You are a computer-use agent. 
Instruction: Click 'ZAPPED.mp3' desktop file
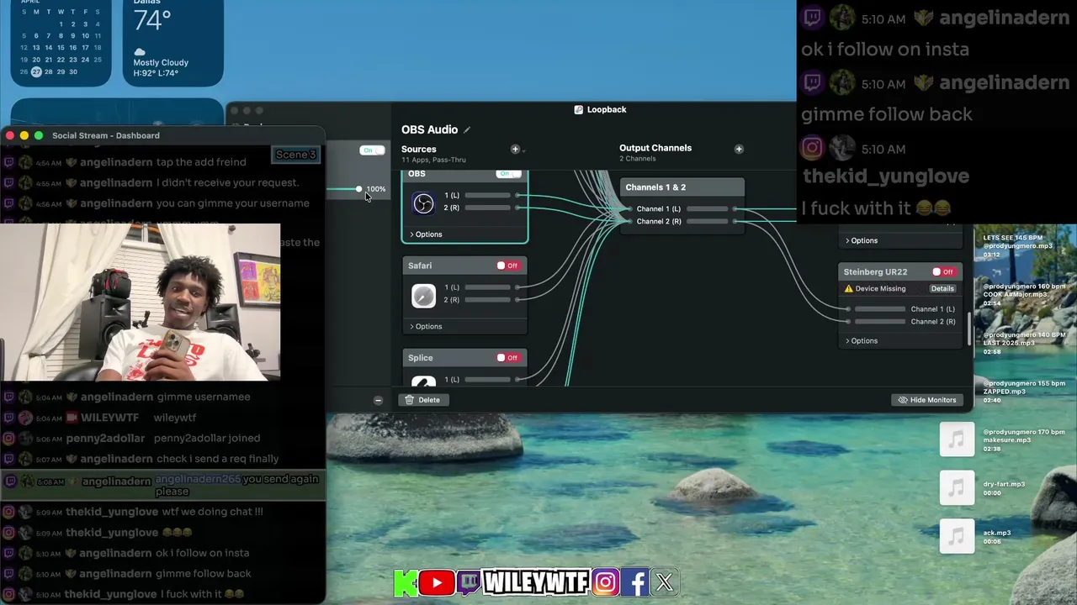[1024, 392]
